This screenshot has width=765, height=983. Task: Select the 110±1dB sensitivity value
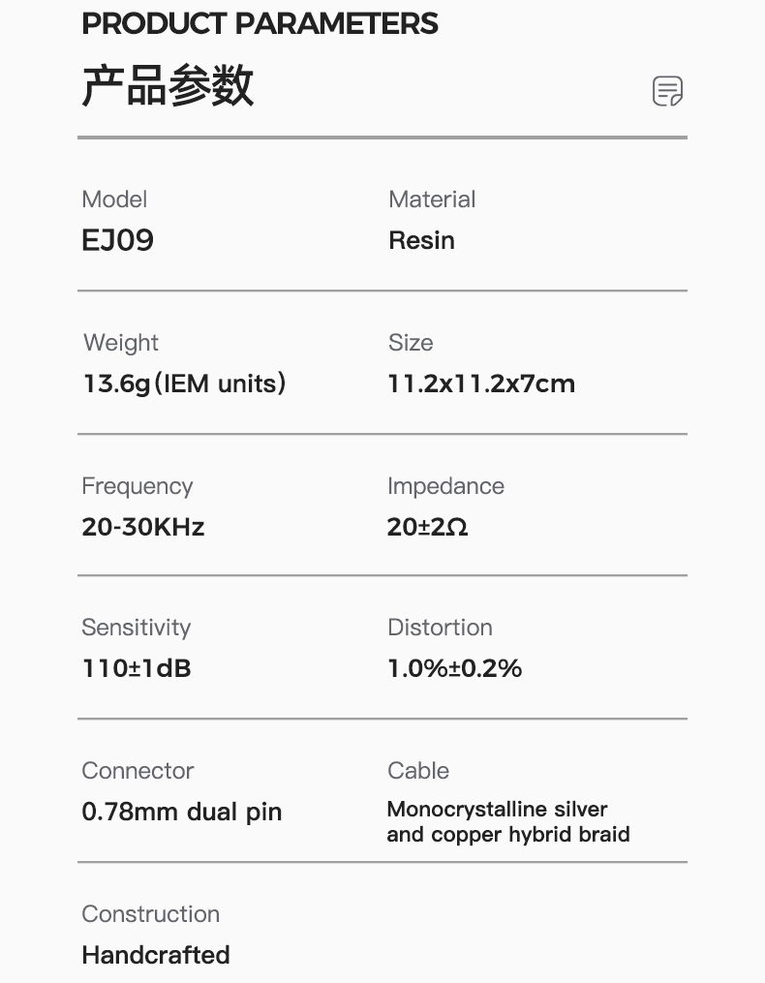coord(137,668)
